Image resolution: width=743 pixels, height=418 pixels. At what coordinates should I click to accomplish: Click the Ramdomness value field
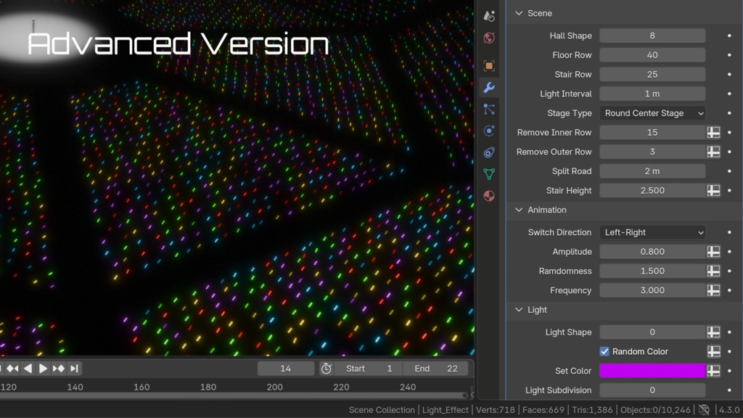click(x=652, y=271)
